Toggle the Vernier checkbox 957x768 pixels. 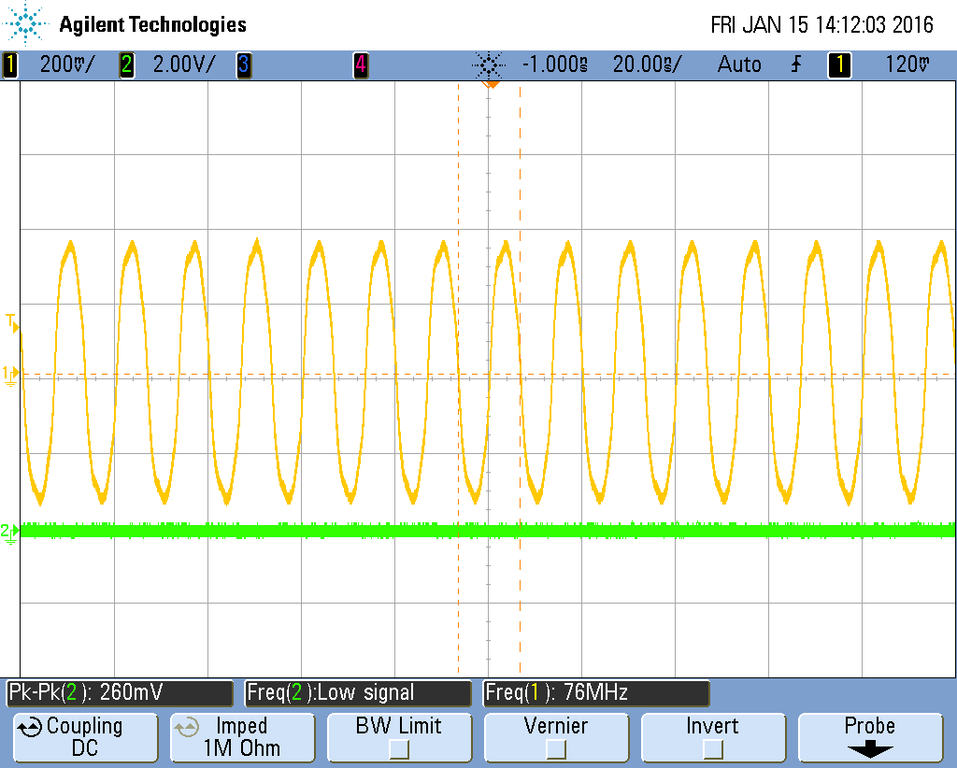[x=556, y=749]
